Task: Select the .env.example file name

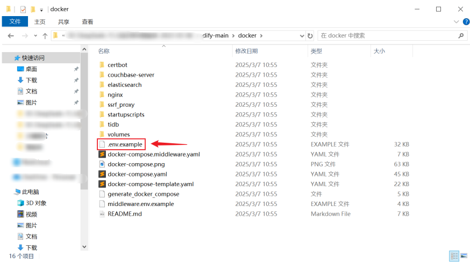Action: click(125, 144)
